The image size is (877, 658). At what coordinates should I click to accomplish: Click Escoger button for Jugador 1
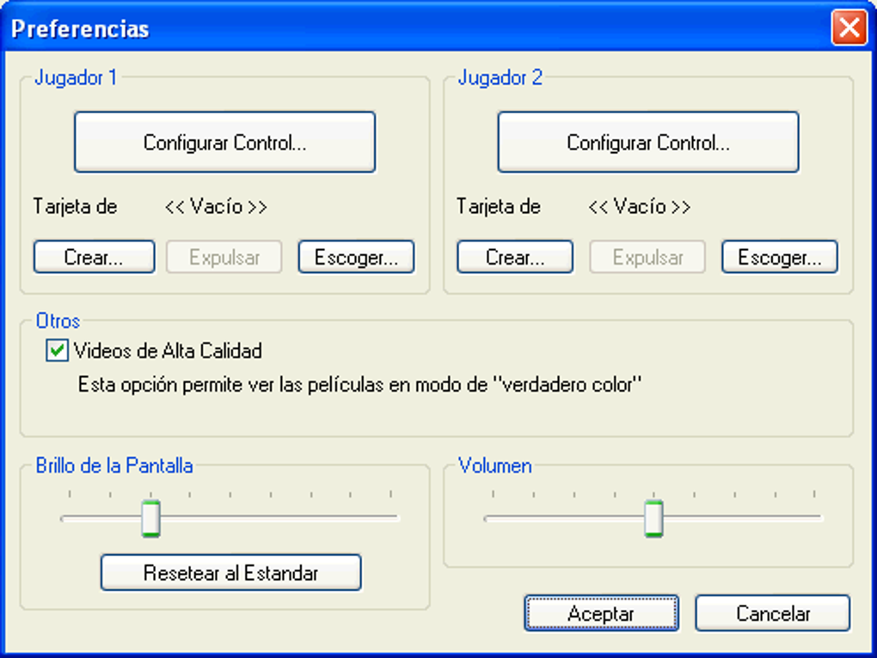tap(356, 258)
